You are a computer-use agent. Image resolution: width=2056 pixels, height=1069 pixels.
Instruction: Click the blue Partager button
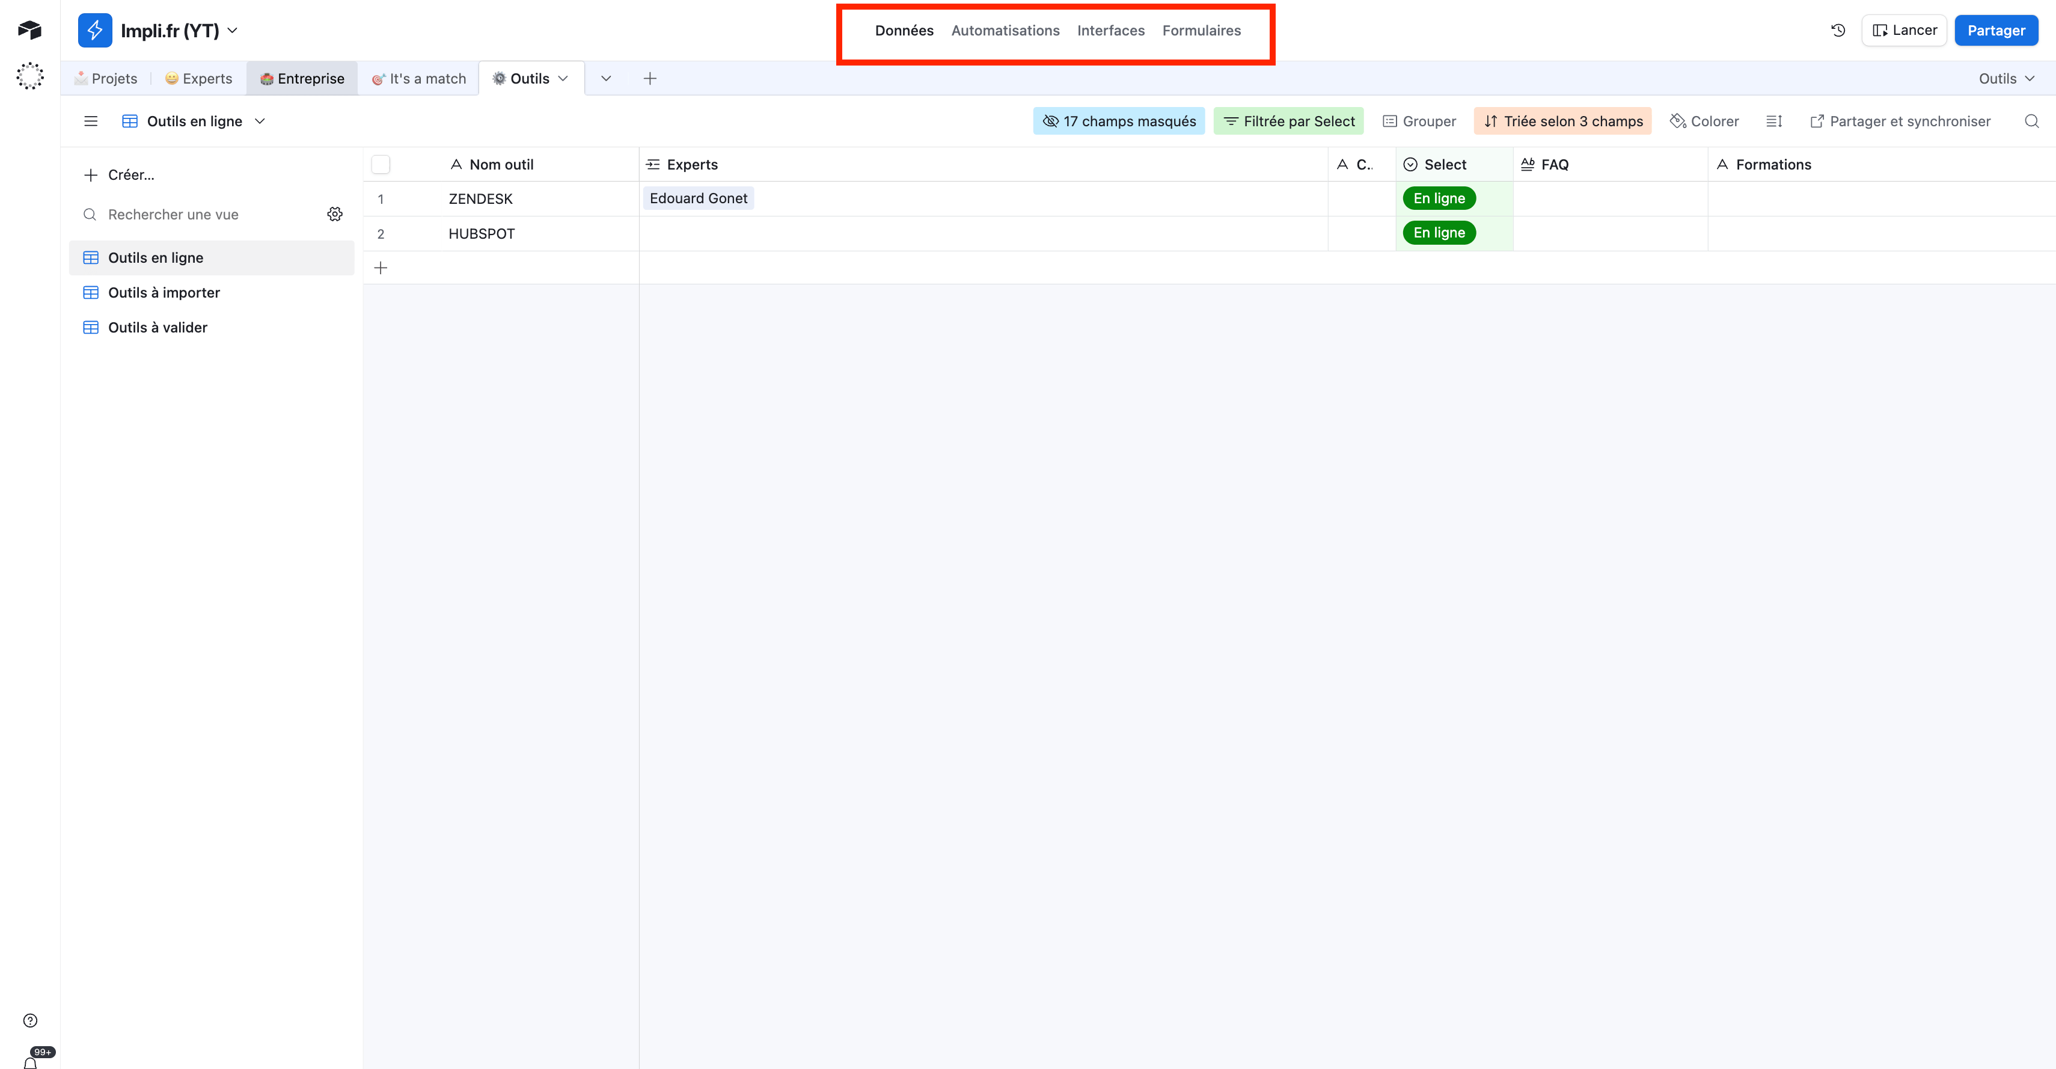coord(1995,30)
